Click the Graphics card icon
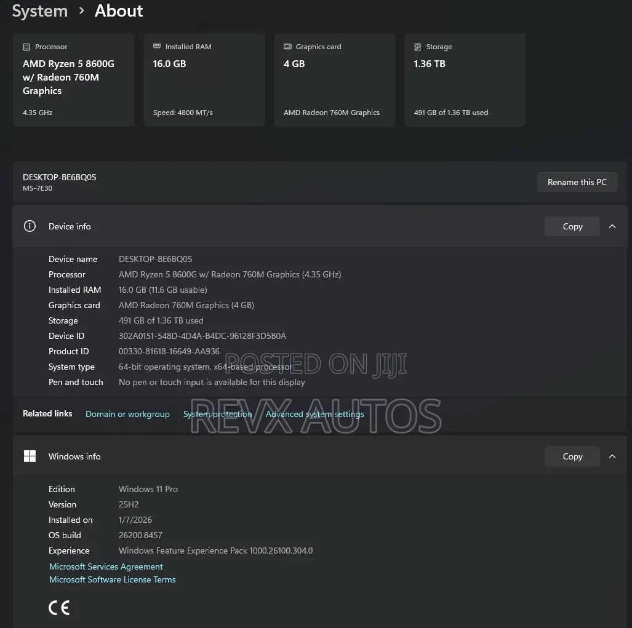This screenshot has height=628, width=632. 287,46
